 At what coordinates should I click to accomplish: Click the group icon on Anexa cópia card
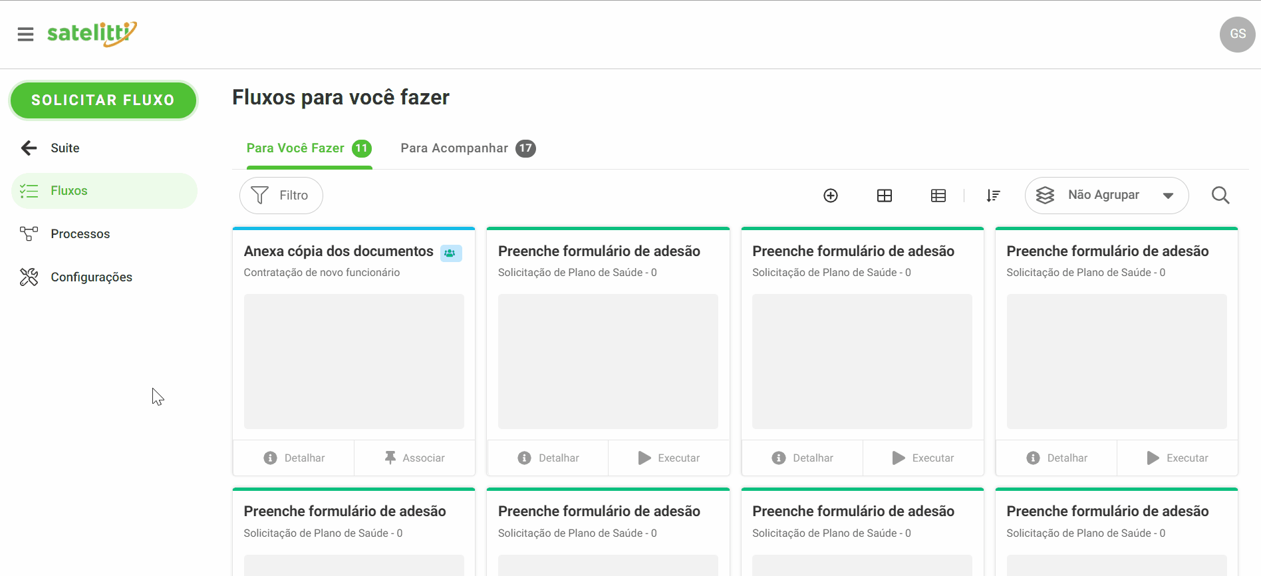(451, 253)
